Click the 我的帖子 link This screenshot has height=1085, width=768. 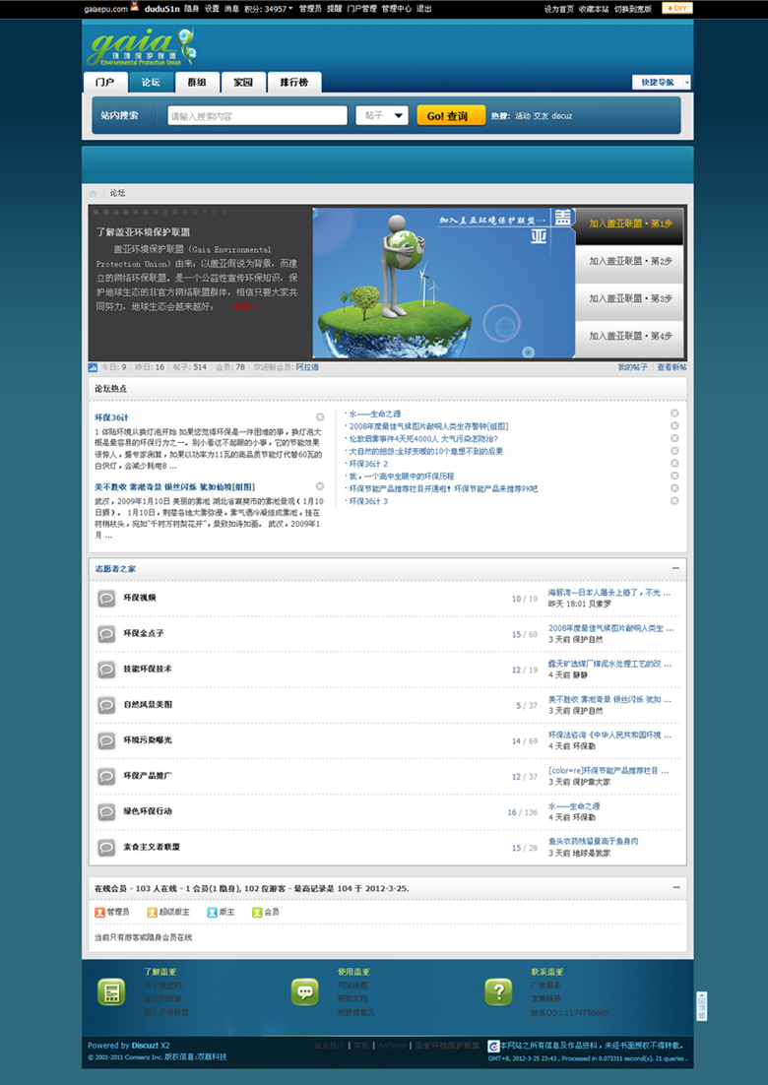tap(632, 367)
